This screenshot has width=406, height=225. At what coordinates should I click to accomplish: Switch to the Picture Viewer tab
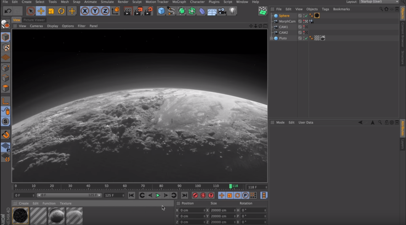(x=34, y=20)
